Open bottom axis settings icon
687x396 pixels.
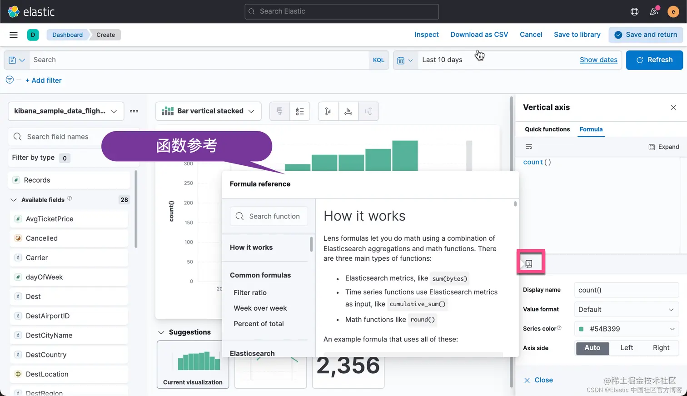tap(348, 111)
